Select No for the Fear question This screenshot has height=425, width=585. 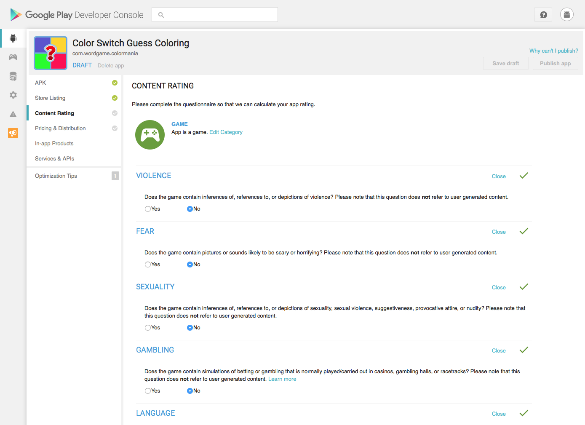(x=190, y=265)
